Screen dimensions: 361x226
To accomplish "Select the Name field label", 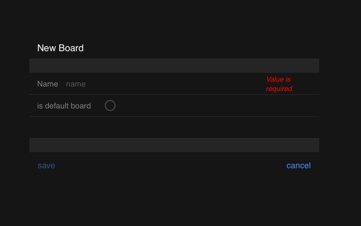I will point(47,84).
